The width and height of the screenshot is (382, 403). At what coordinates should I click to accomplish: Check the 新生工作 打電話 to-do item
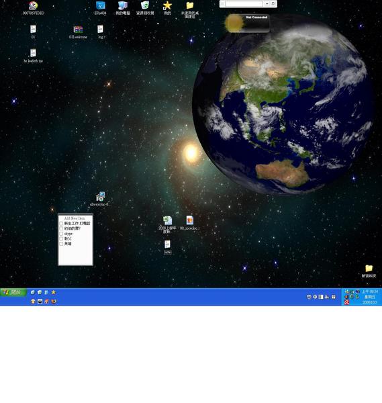point(61,224)
